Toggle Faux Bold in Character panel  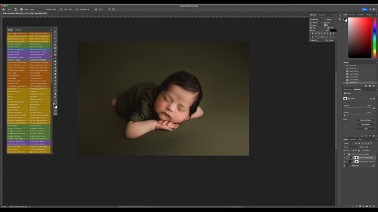[312, 34]
